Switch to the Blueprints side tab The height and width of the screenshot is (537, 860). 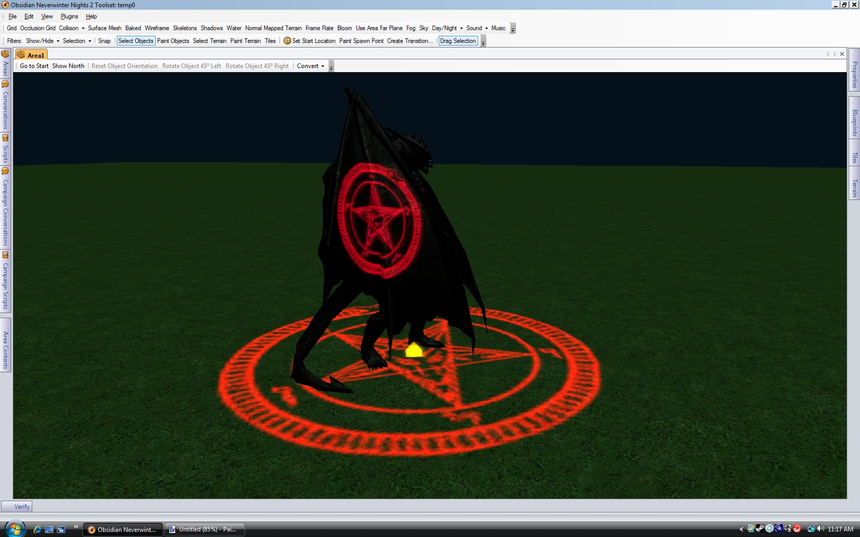click(x=854, y=123)
